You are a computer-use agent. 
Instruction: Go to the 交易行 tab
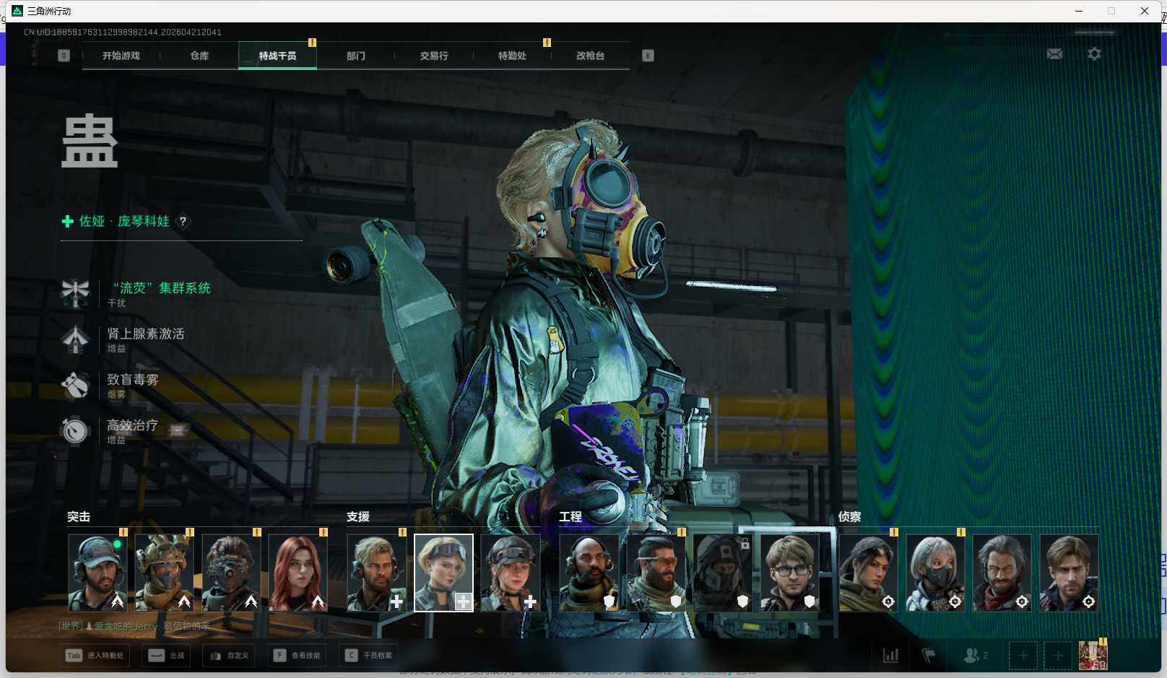click(x=434, y=56)
